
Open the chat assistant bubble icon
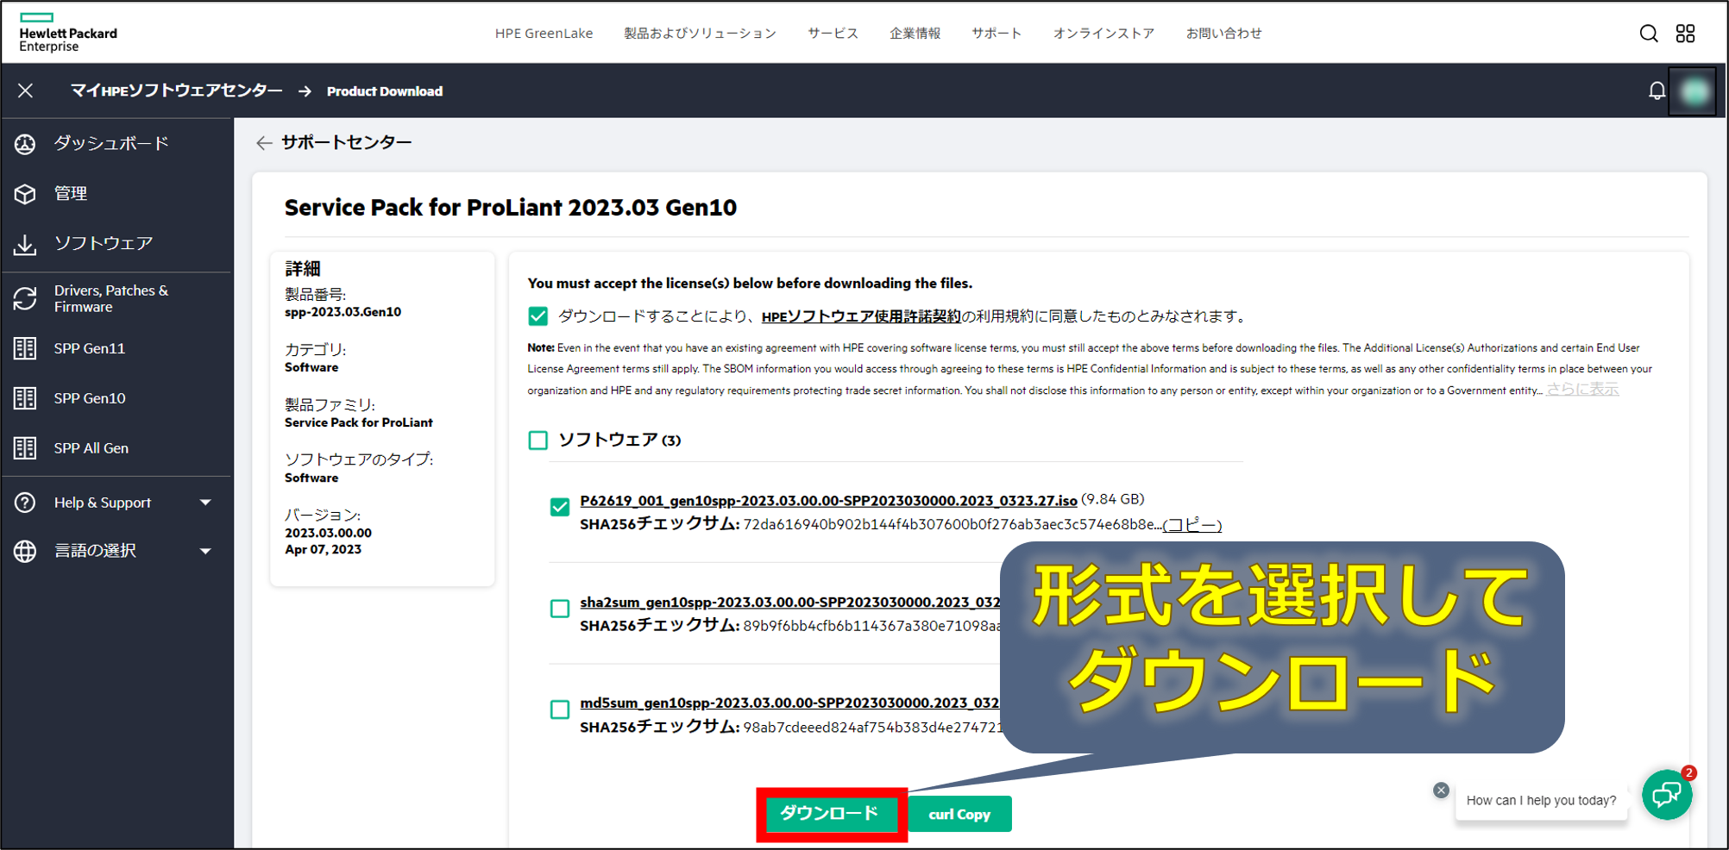1667,794
